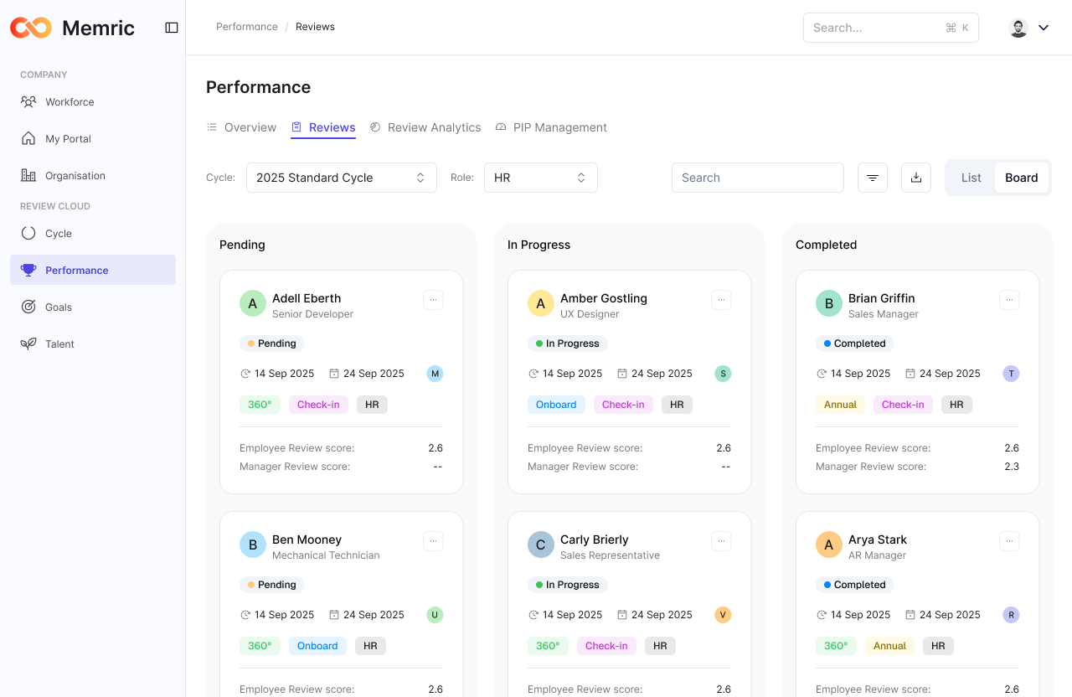
Task: Click Ben Mooney's blue avatar
Action: click(253, 545)
